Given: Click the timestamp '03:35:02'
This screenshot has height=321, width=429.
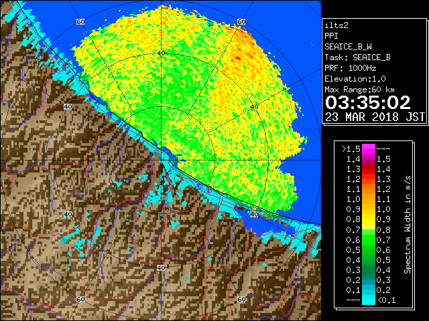Looking at the screenshot, I should pos(367,102).
